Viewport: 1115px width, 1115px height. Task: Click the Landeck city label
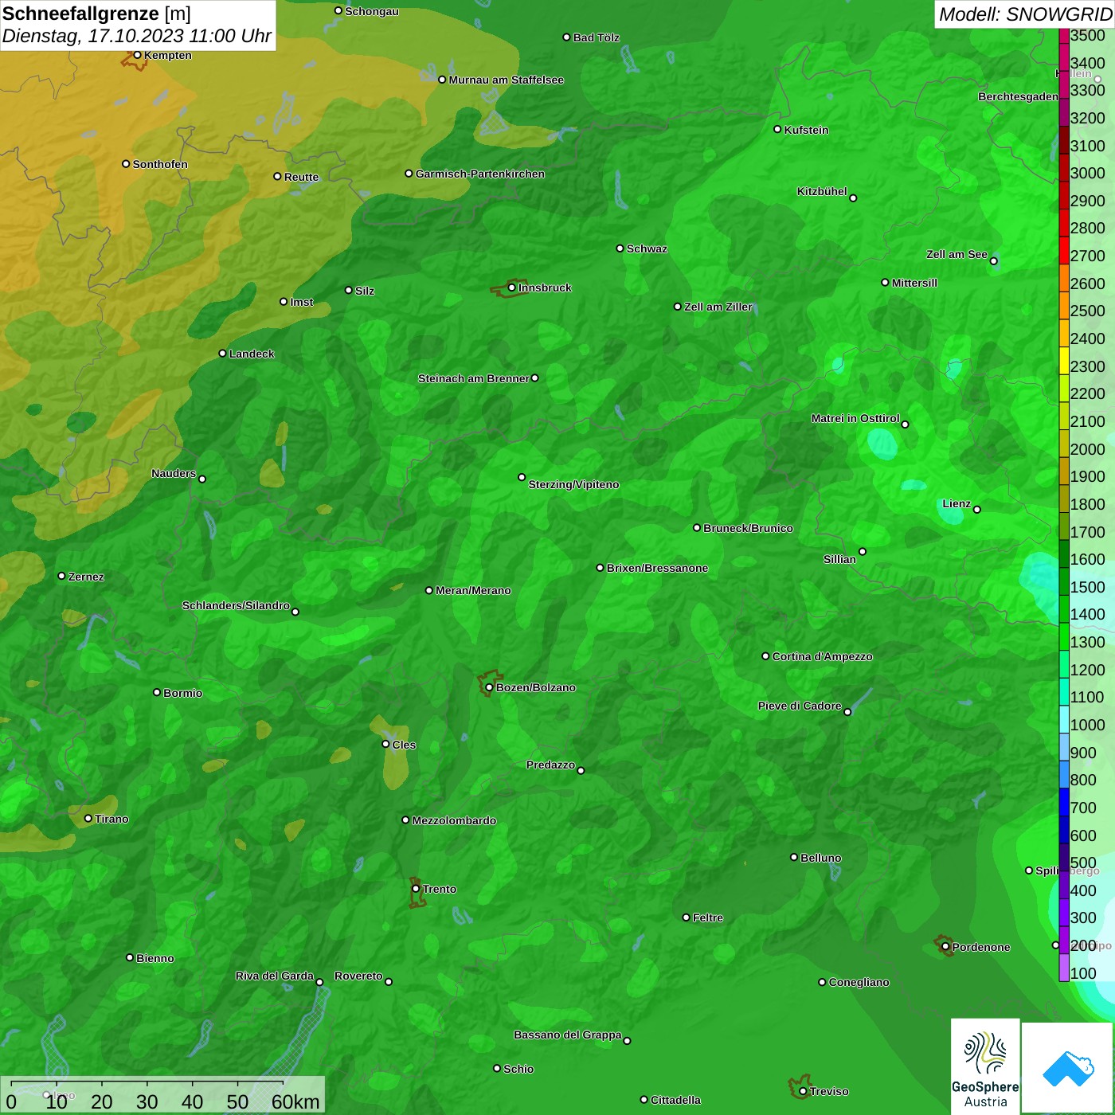(x=252, y=354)
